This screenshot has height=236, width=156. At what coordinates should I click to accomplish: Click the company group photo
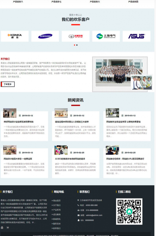[119, 73]
